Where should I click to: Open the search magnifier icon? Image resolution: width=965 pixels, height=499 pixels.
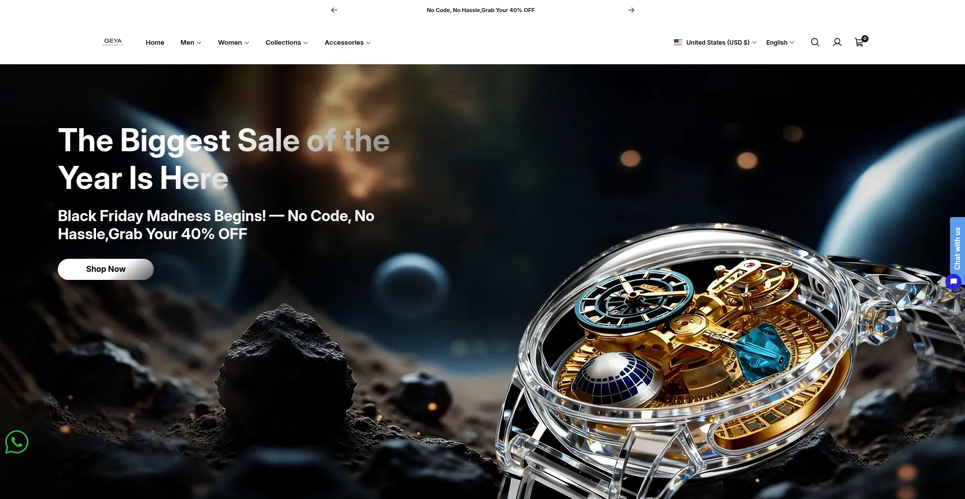pos(815,43)
